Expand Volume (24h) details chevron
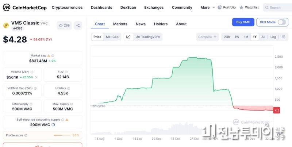The height and width of the screenshot is (147, 292). pyautogui.click(x=36, y=77)
